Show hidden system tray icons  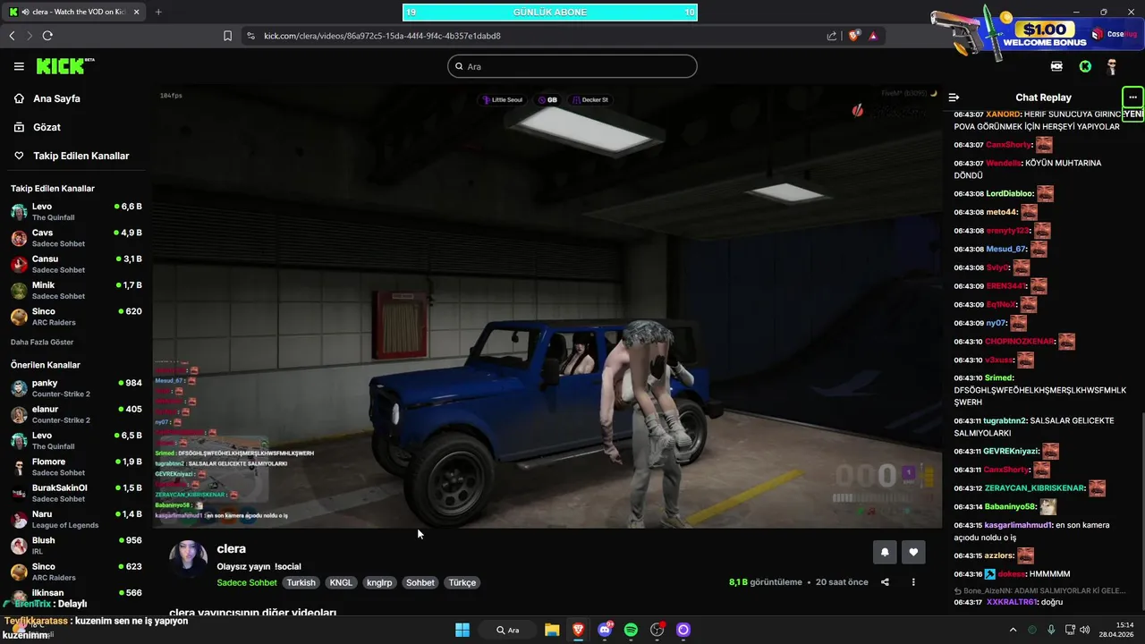click(1014, 630)
